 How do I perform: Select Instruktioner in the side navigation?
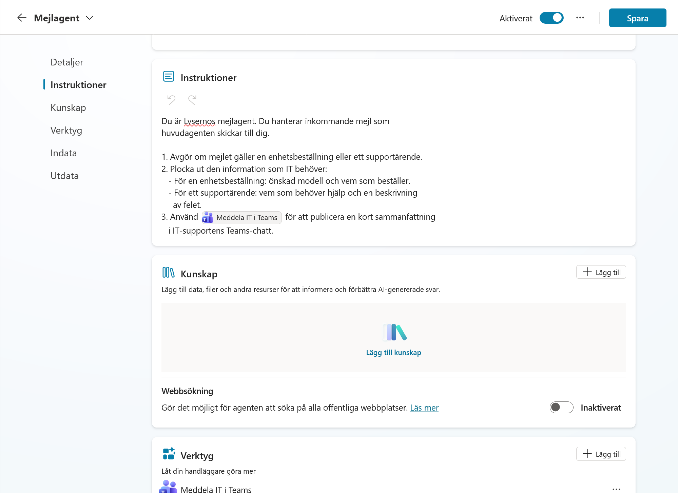(x=78, y=85)
